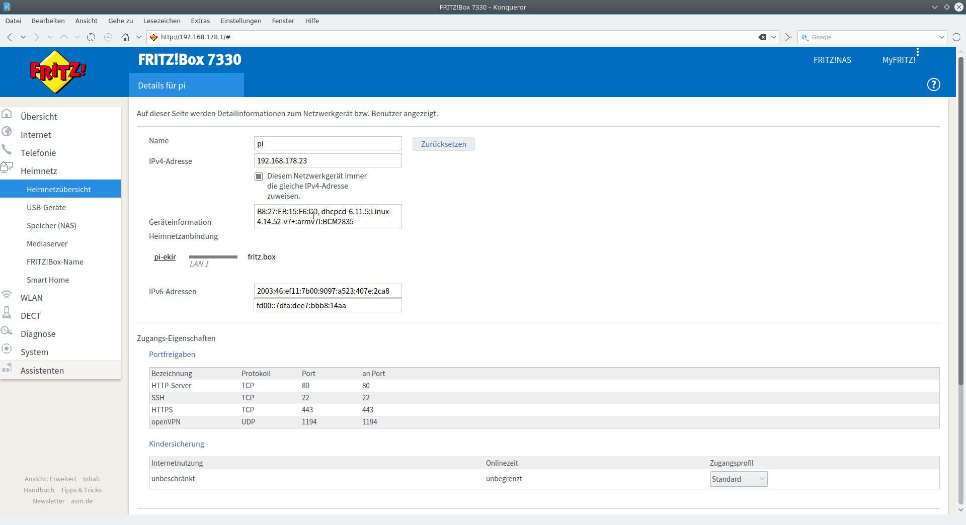Click the three-dot menu icon near MyFRITZ!

pyautogui.click(x=918, y=52)
